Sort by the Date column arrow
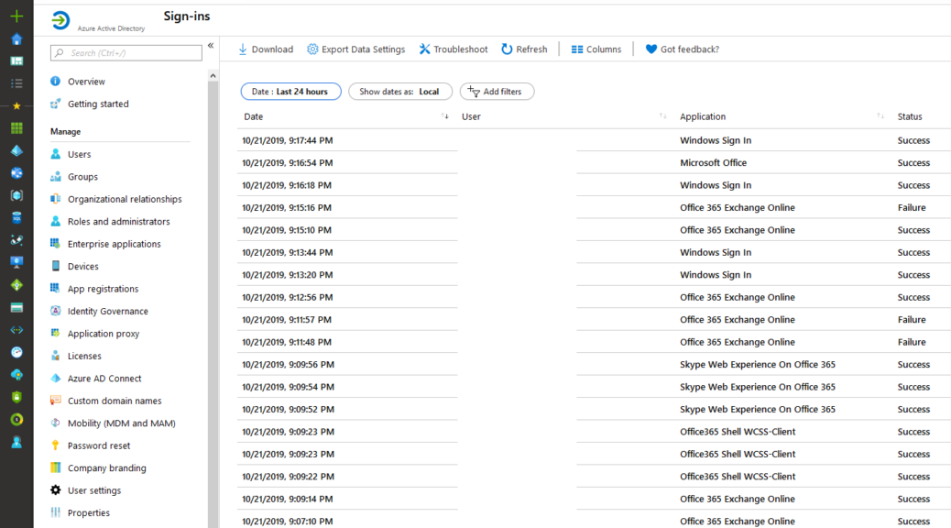 (445, 115)
